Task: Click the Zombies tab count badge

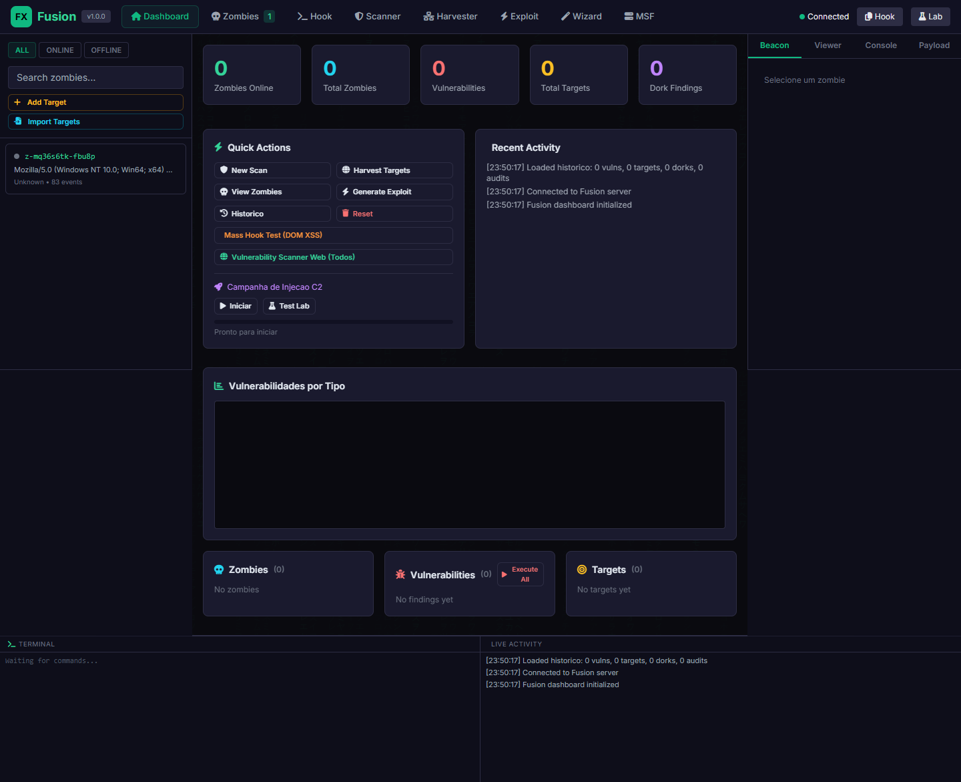Action: (x=270, y=17)
